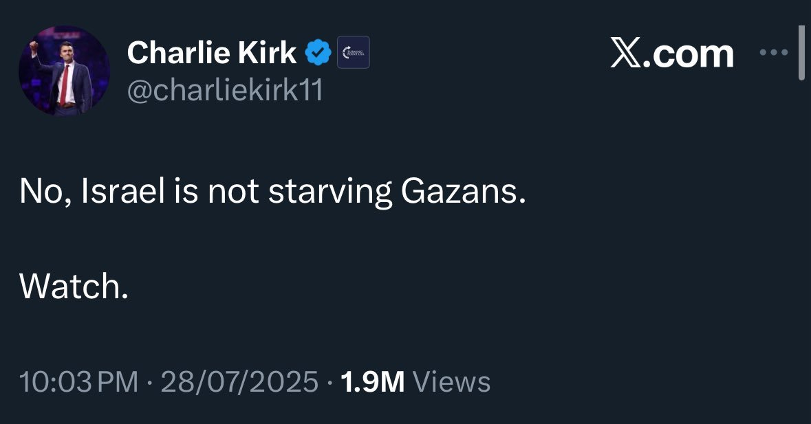
Task: Open Charlie Kirk's profile picture
Action: point(64,71)
